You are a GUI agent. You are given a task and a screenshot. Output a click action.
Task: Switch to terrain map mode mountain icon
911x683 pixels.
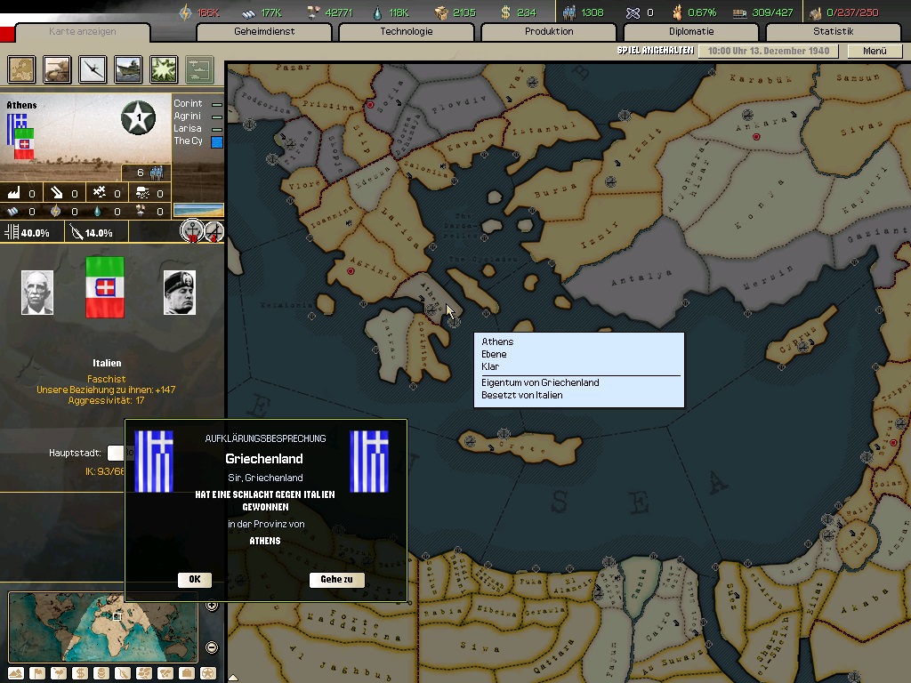point(15,673)
